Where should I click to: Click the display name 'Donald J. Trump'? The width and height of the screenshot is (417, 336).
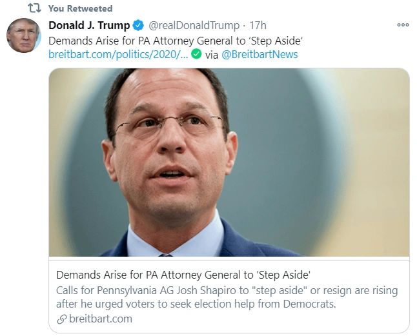coord(88,26)
